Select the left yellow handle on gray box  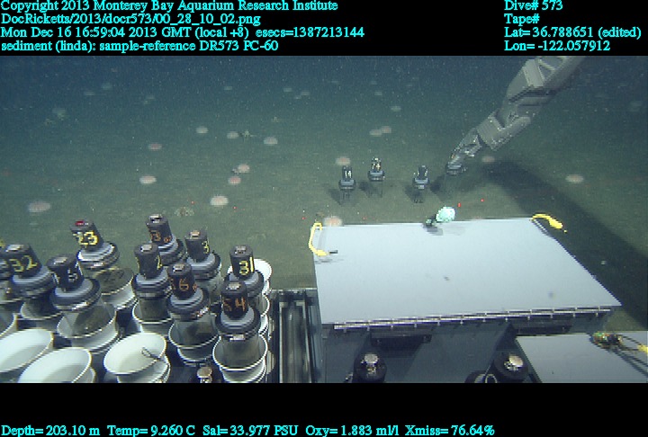[x=315, y=237]
